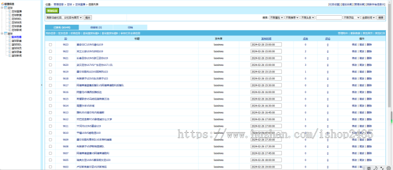The width and height of the screenshot is (393, 170).
Task: Tick the checkbox for row 9623
Action: [50, 44]
